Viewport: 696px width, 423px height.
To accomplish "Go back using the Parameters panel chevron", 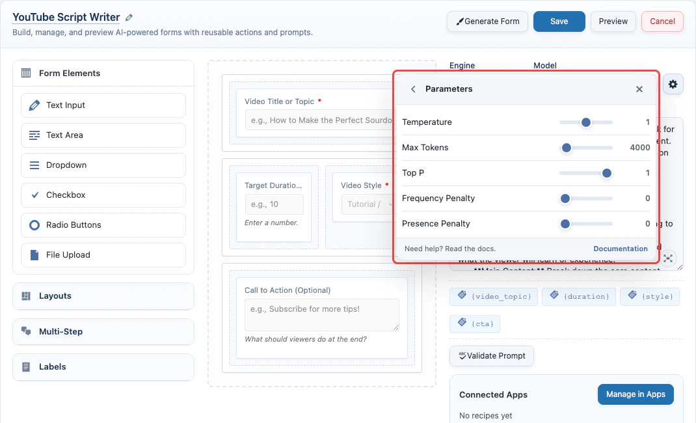I will [412, 89].
